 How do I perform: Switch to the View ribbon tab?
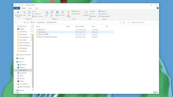tap(36, 8)
